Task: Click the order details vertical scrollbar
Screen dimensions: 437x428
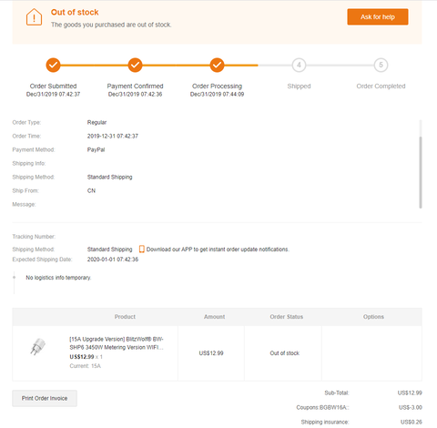Action: pos(421,172)
